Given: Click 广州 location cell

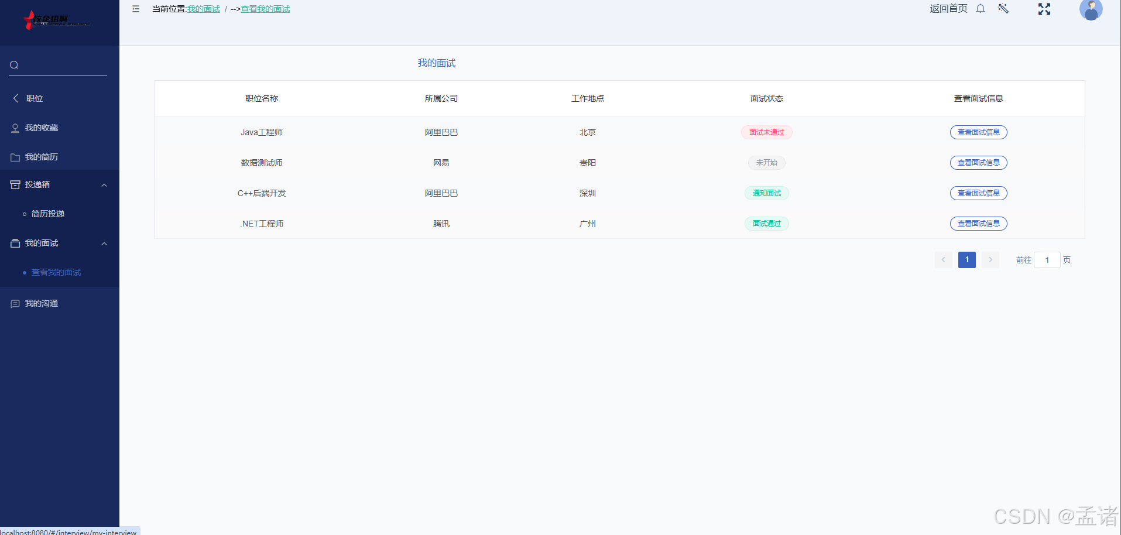Looking at the screenshot, I should click(x=588, y=224).
